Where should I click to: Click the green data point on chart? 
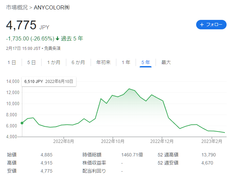pos(22,123)
